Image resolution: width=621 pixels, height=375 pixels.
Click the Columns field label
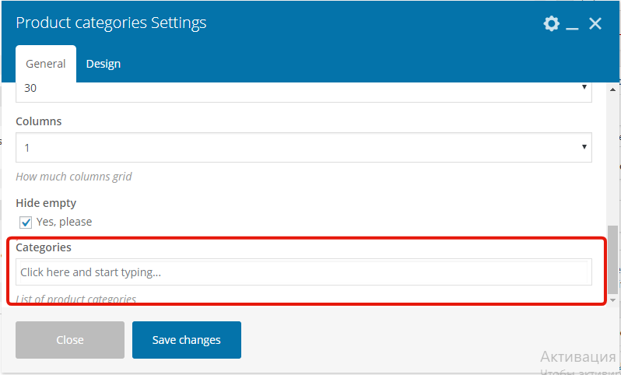(39, 121)
